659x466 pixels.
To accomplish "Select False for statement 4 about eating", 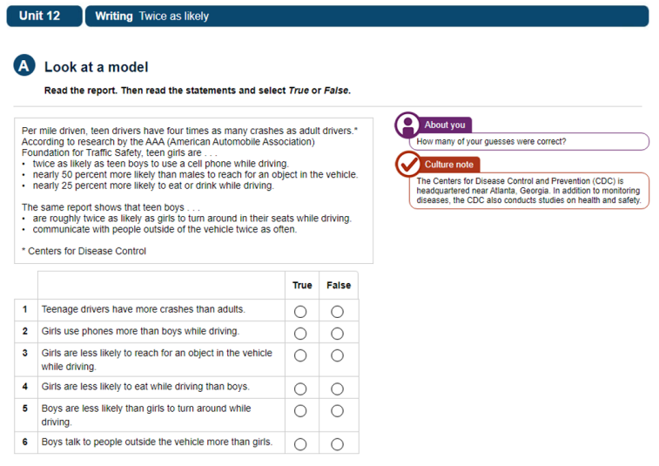I will pyautogui.click(x=337, y=388).
